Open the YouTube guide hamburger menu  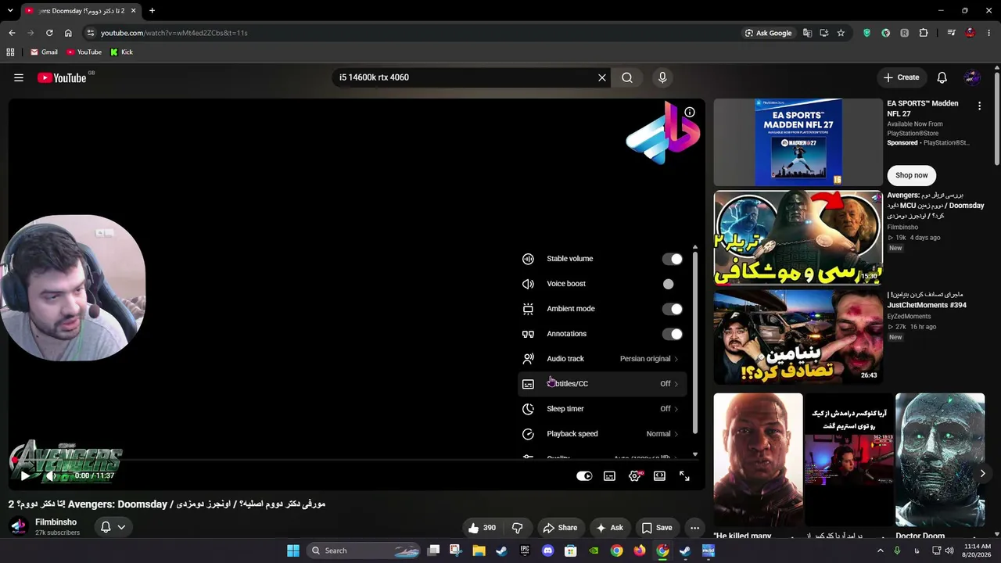pyautogui.click(x=19, y=77)
